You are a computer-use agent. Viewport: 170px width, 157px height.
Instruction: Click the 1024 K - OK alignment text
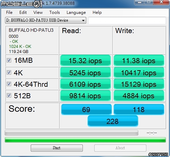pyautogui.click(x=20, y=47)
